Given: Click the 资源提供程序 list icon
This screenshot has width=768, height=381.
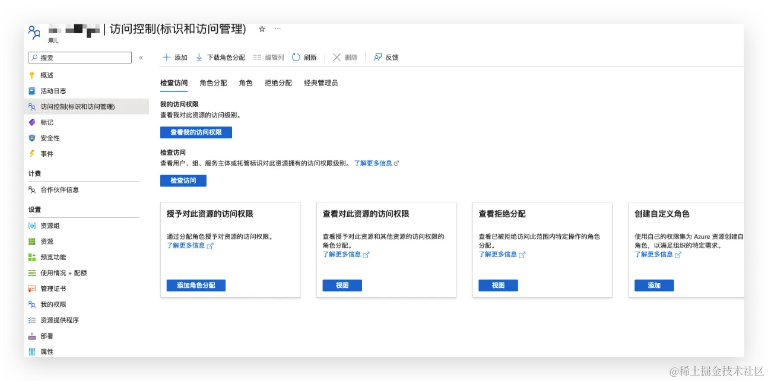Looking at the screenshot, I should coord(32,320).
